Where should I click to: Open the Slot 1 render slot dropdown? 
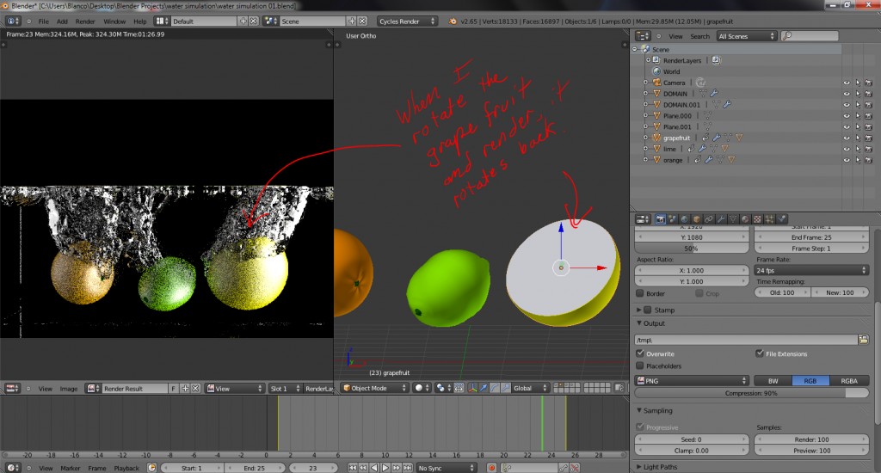pos(284,388)
